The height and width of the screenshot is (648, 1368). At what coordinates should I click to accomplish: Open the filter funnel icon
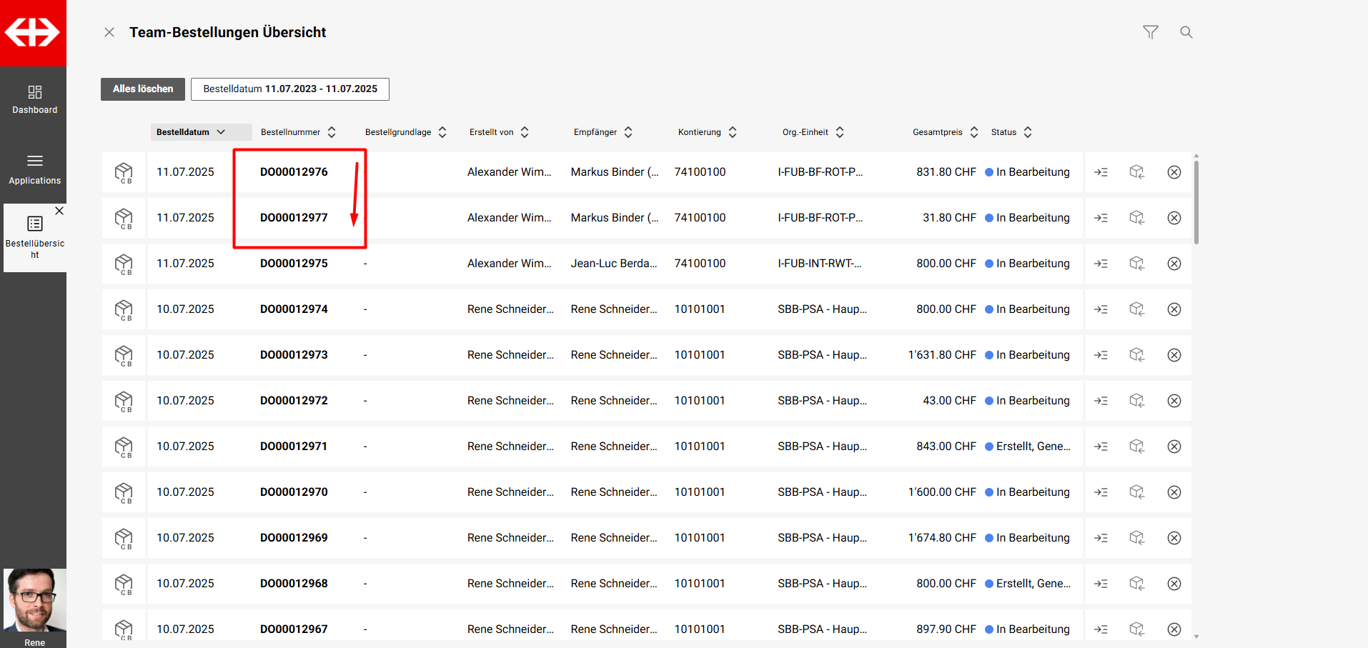[1150, 32]
